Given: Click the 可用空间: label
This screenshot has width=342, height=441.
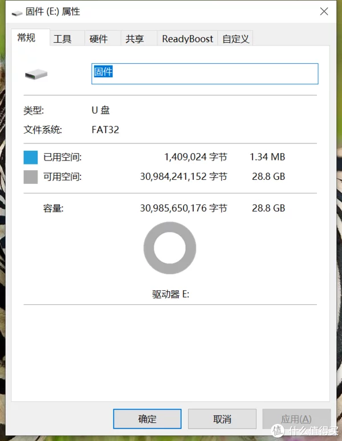Looking at the screenshot, I should tap(62, 177).
